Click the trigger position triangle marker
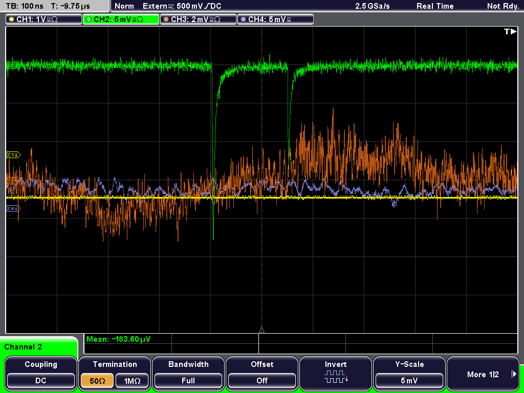Viewport: 524px width, 393px height. click(261, 330)
